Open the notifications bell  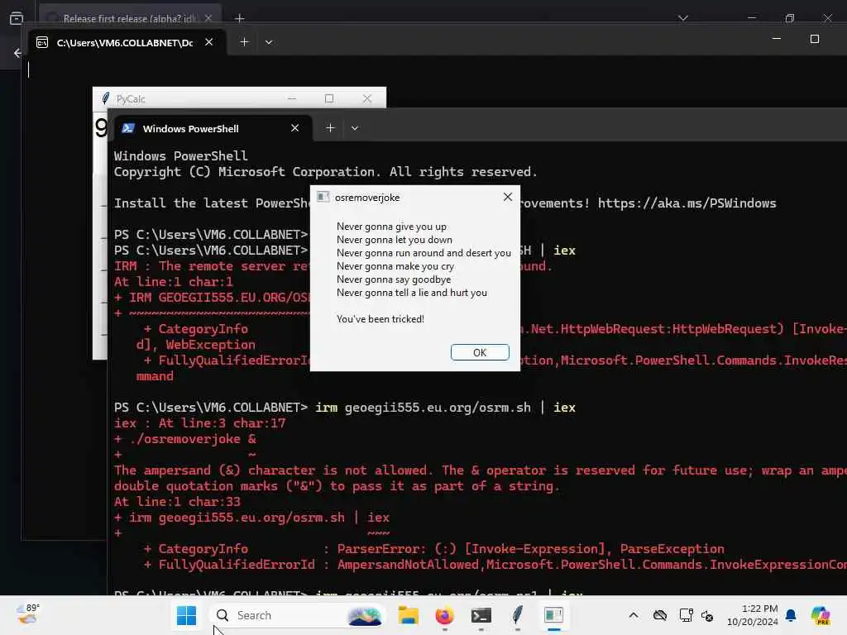(791, 615)
